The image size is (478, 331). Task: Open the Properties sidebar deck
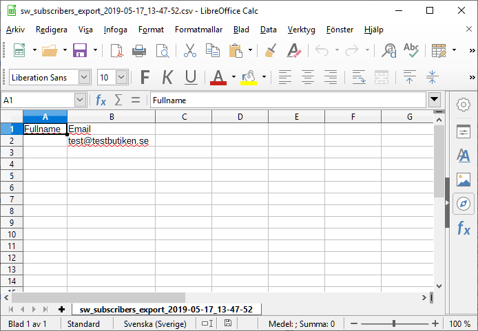click(x=464, y=131)
